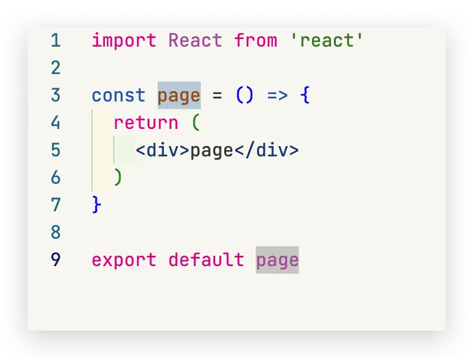Click line number 3 in the gutter
Image resolution: width=473 pixels, height=358 pixels.
point(56,95)
